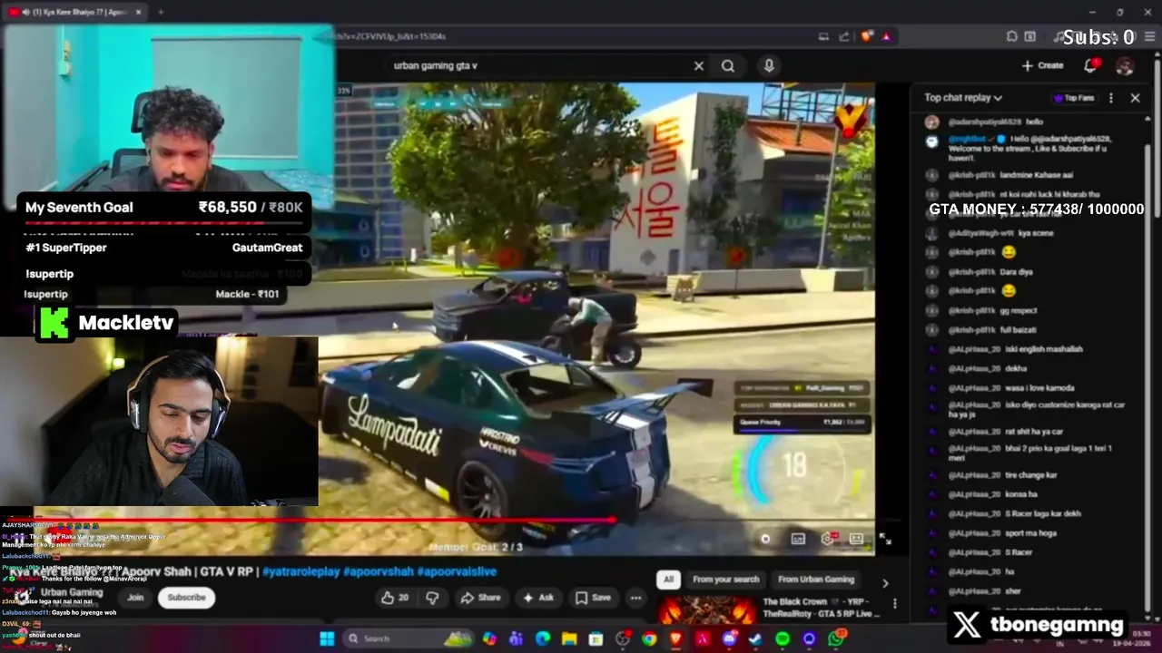The image size is (1162, 653).
Task: Open File Explorer from the taskbar
Action: tap(569, 638)
